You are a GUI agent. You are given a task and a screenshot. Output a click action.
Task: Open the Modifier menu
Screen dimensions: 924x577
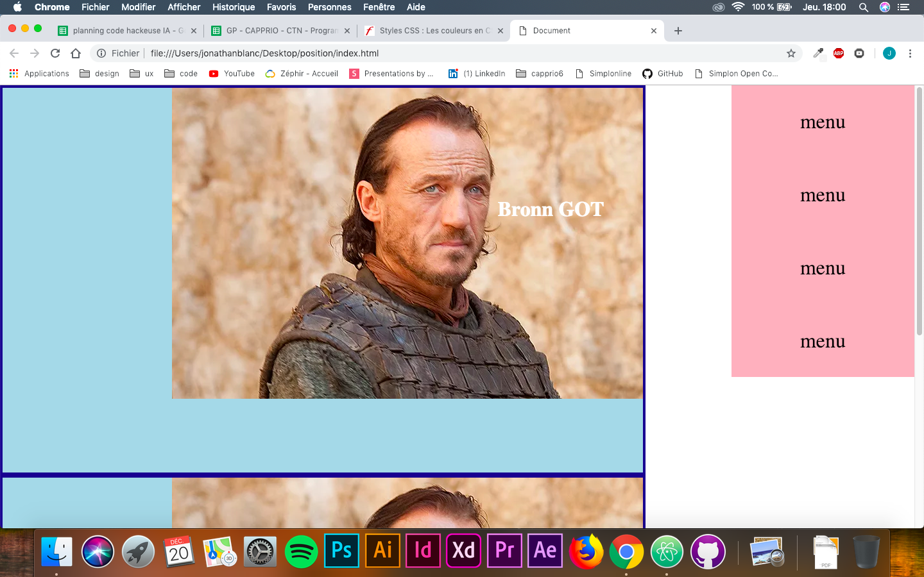[139, 7]
